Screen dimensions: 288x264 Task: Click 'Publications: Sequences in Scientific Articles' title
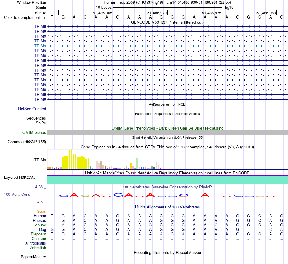(x=167, y=114)
